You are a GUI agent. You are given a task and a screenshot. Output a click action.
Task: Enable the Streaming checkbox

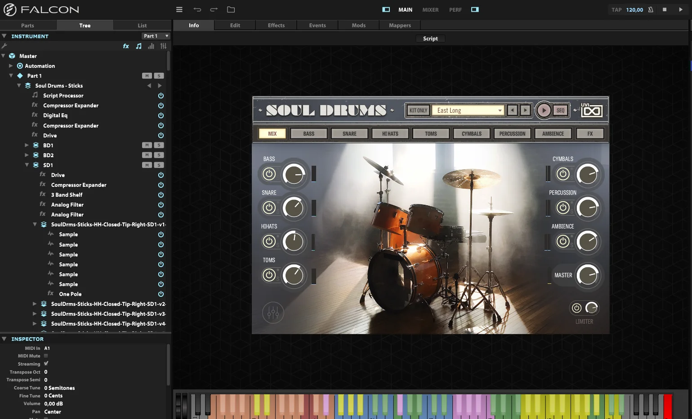point(46,364)
